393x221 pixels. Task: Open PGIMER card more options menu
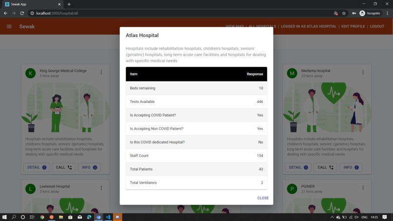click(x=363, y=188)
